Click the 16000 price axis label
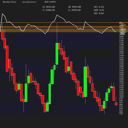 coord(121,52)
